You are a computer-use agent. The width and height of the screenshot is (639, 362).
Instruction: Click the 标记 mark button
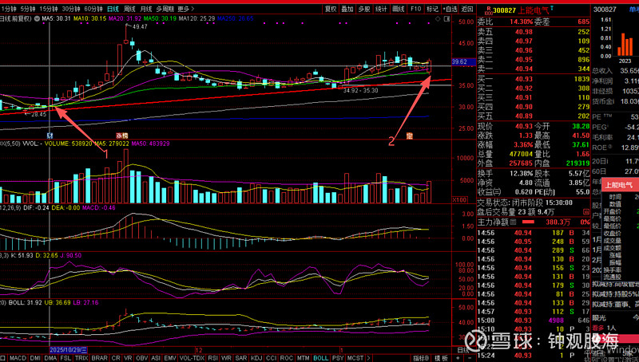[432, 9]
